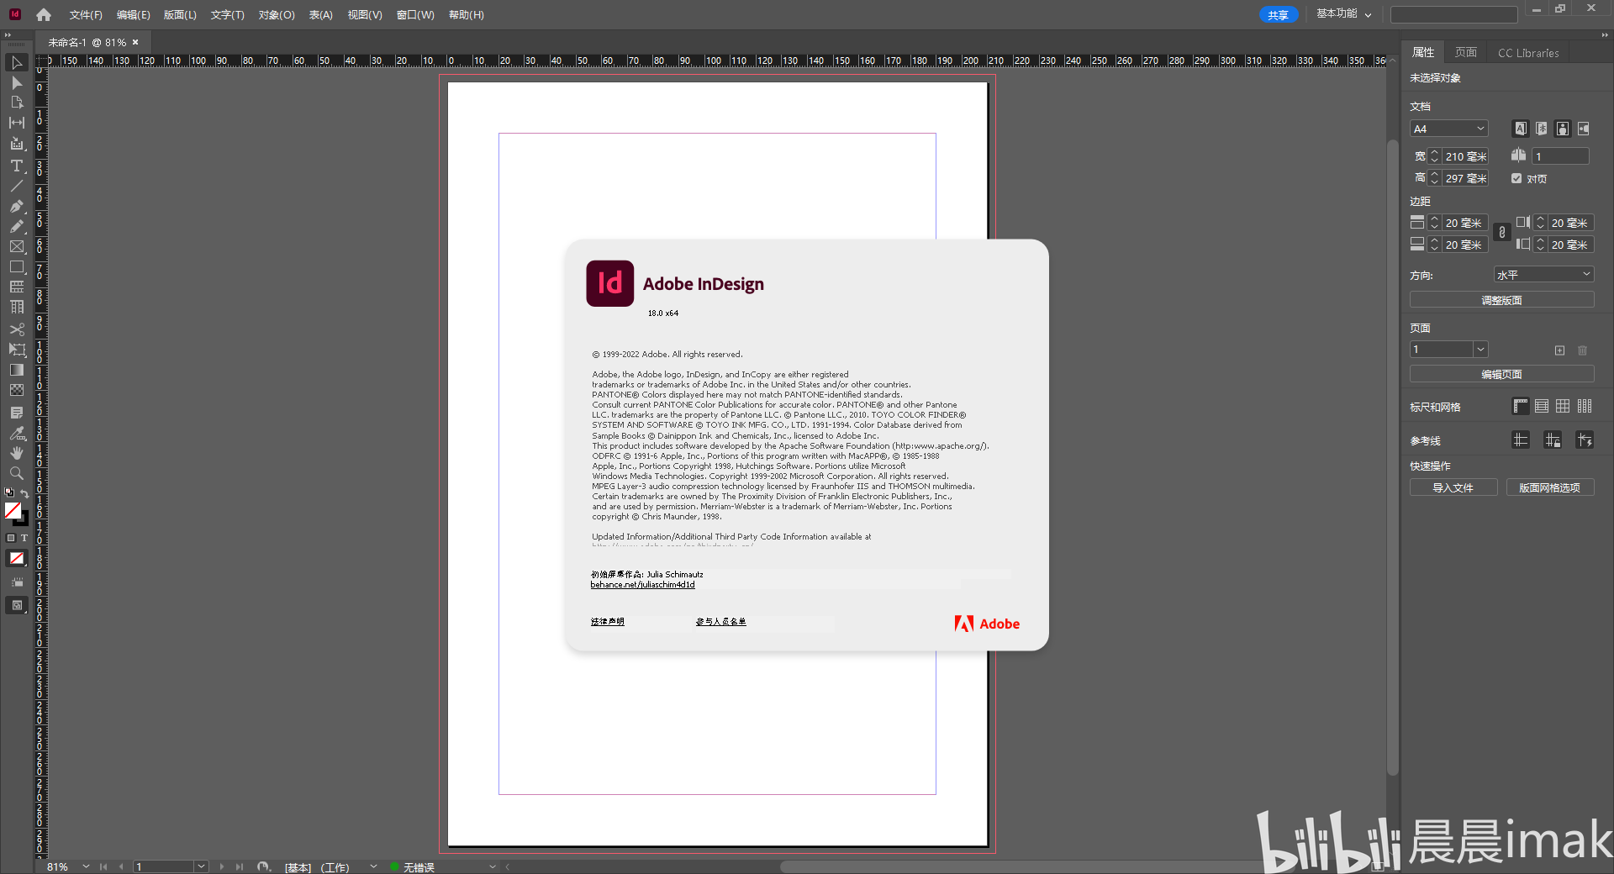Choose the Rectangle Frame tool
This screenshot has width=1614, height=874.
(17, 246)
